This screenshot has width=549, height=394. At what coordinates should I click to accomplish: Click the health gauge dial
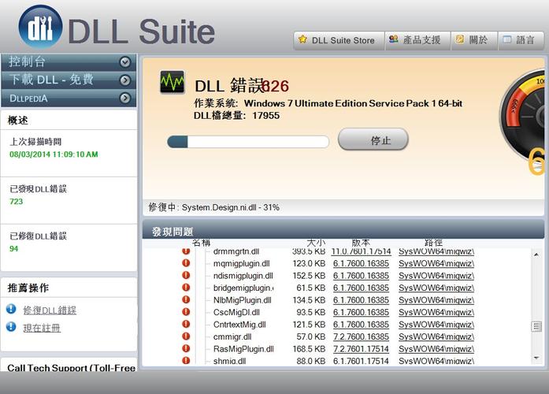click(x=522, y=117)
